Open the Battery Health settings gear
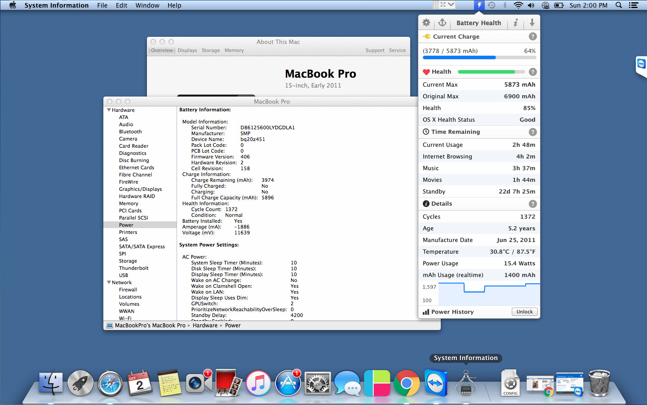Screen dimensions: 647x405 click(x=426, y=22)
